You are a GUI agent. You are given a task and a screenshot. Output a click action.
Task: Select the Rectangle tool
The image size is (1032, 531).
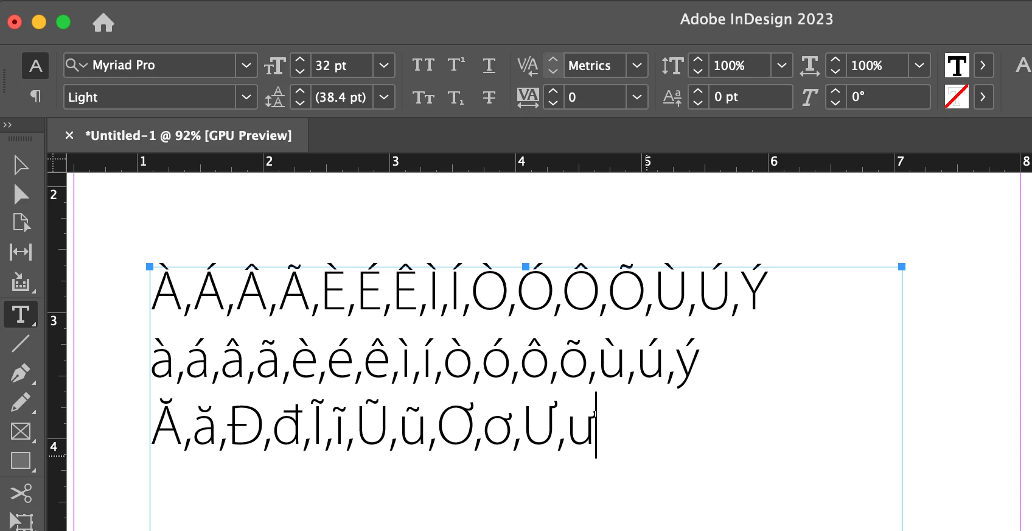21,461
